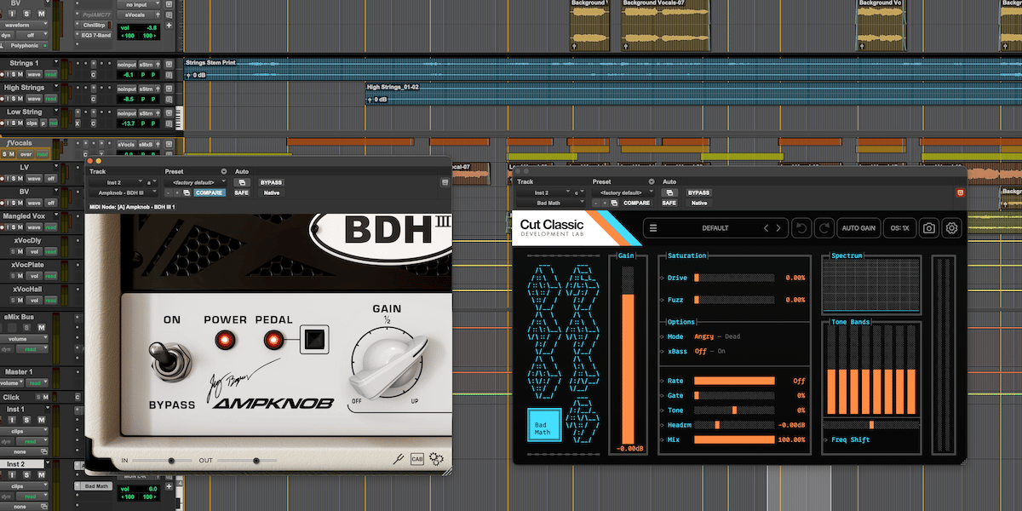Click the undo arrow in Bad Math
Viewport: 1022px width, 511px height.
pyautogui.click(x=801, y=228)
